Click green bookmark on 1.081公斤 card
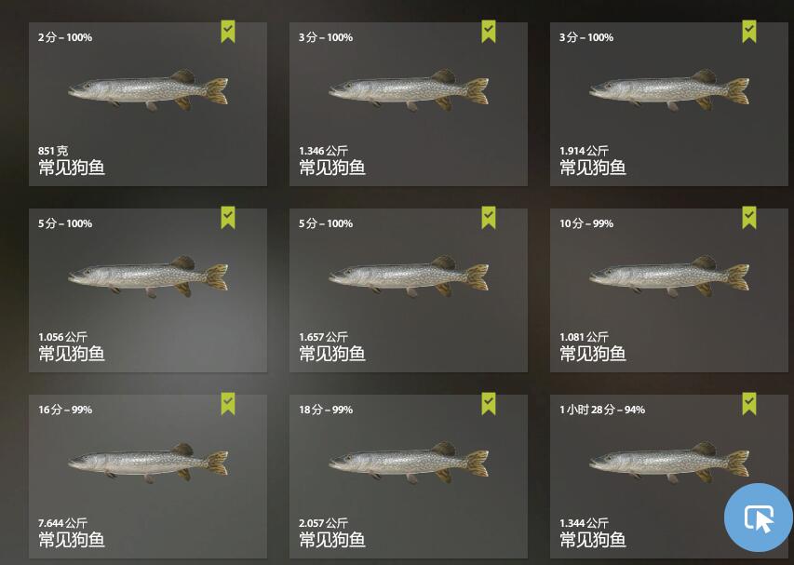The image size is (794, 565). pos(749,218)
